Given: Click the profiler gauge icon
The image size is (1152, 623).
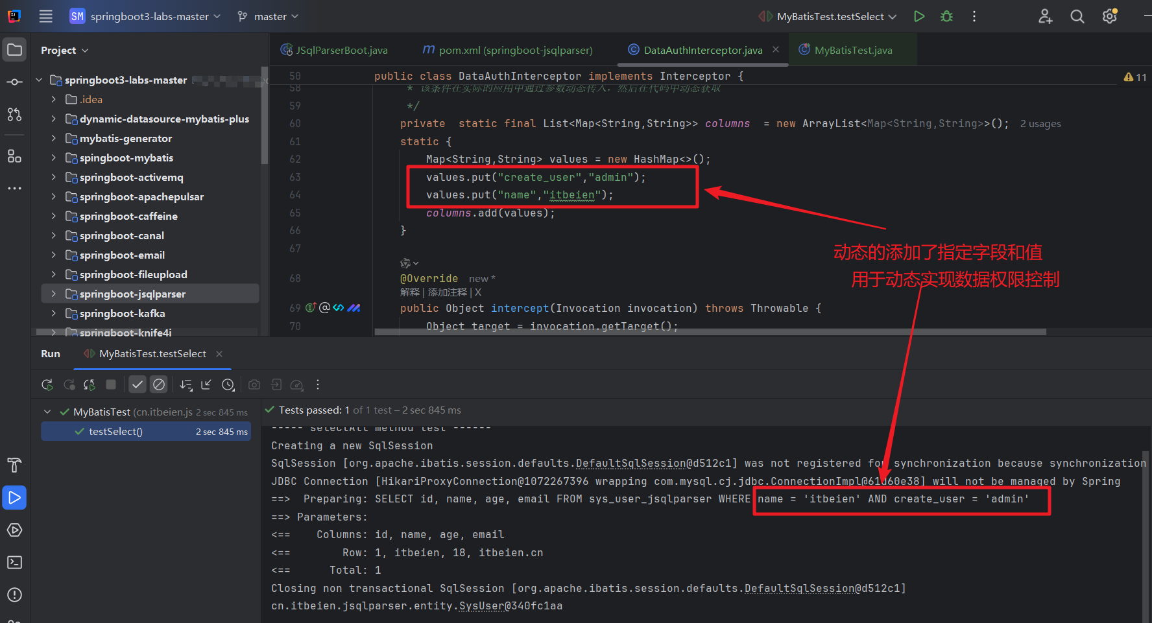Looking at the screenshot, I should coord(297,384).
